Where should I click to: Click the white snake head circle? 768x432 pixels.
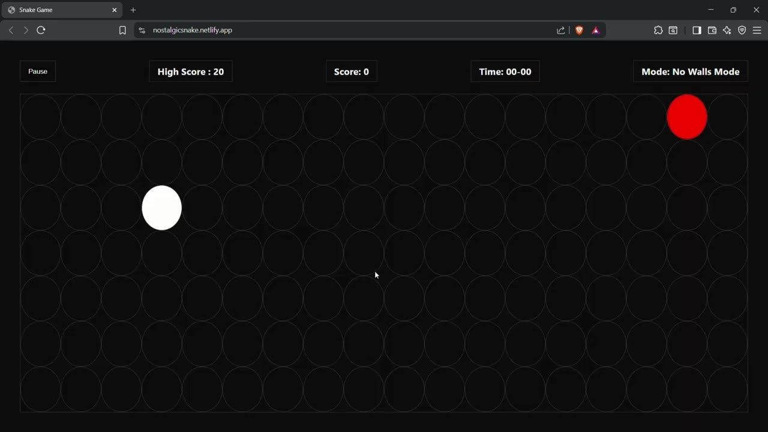click(x=162, y=208)
